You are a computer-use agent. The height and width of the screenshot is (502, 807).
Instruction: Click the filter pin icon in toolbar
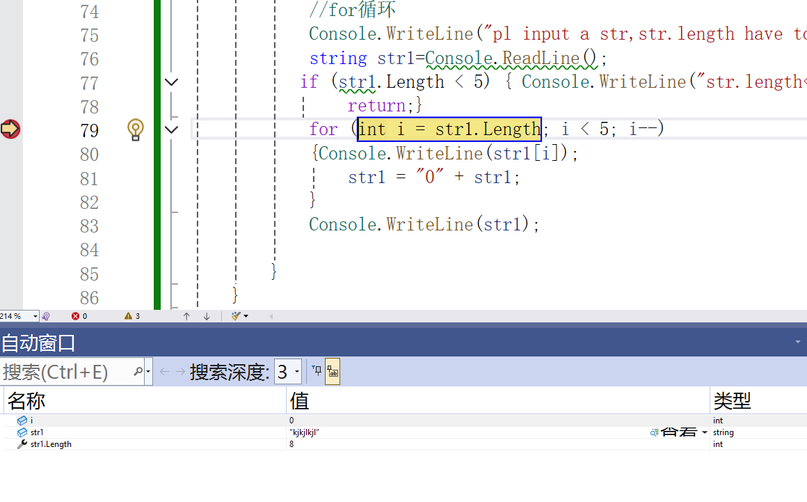coord(317,370)
